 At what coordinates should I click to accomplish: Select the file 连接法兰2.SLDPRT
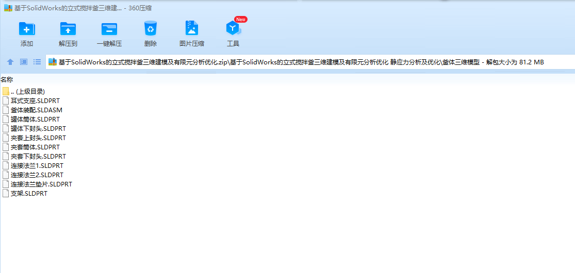point(37,175)
